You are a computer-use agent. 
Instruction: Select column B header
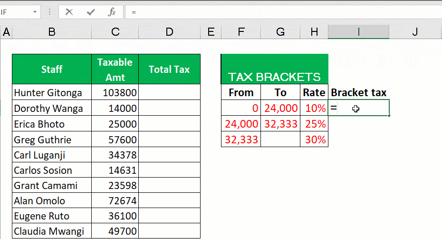[52, 32]
